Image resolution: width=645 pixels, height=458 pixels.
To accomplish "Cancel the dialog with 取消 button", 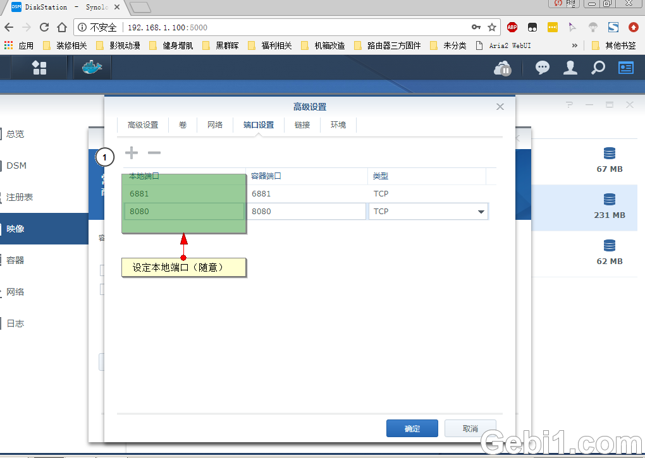I will click(470, 428).
